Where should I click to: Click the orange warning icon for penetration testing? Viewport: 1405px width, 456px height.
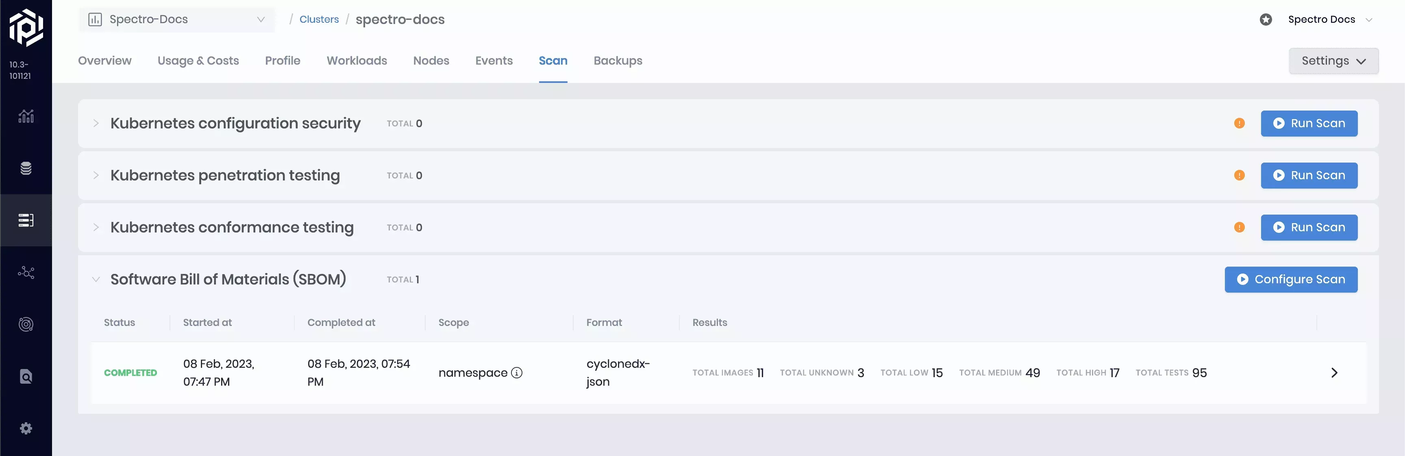tap(1239, 175)
